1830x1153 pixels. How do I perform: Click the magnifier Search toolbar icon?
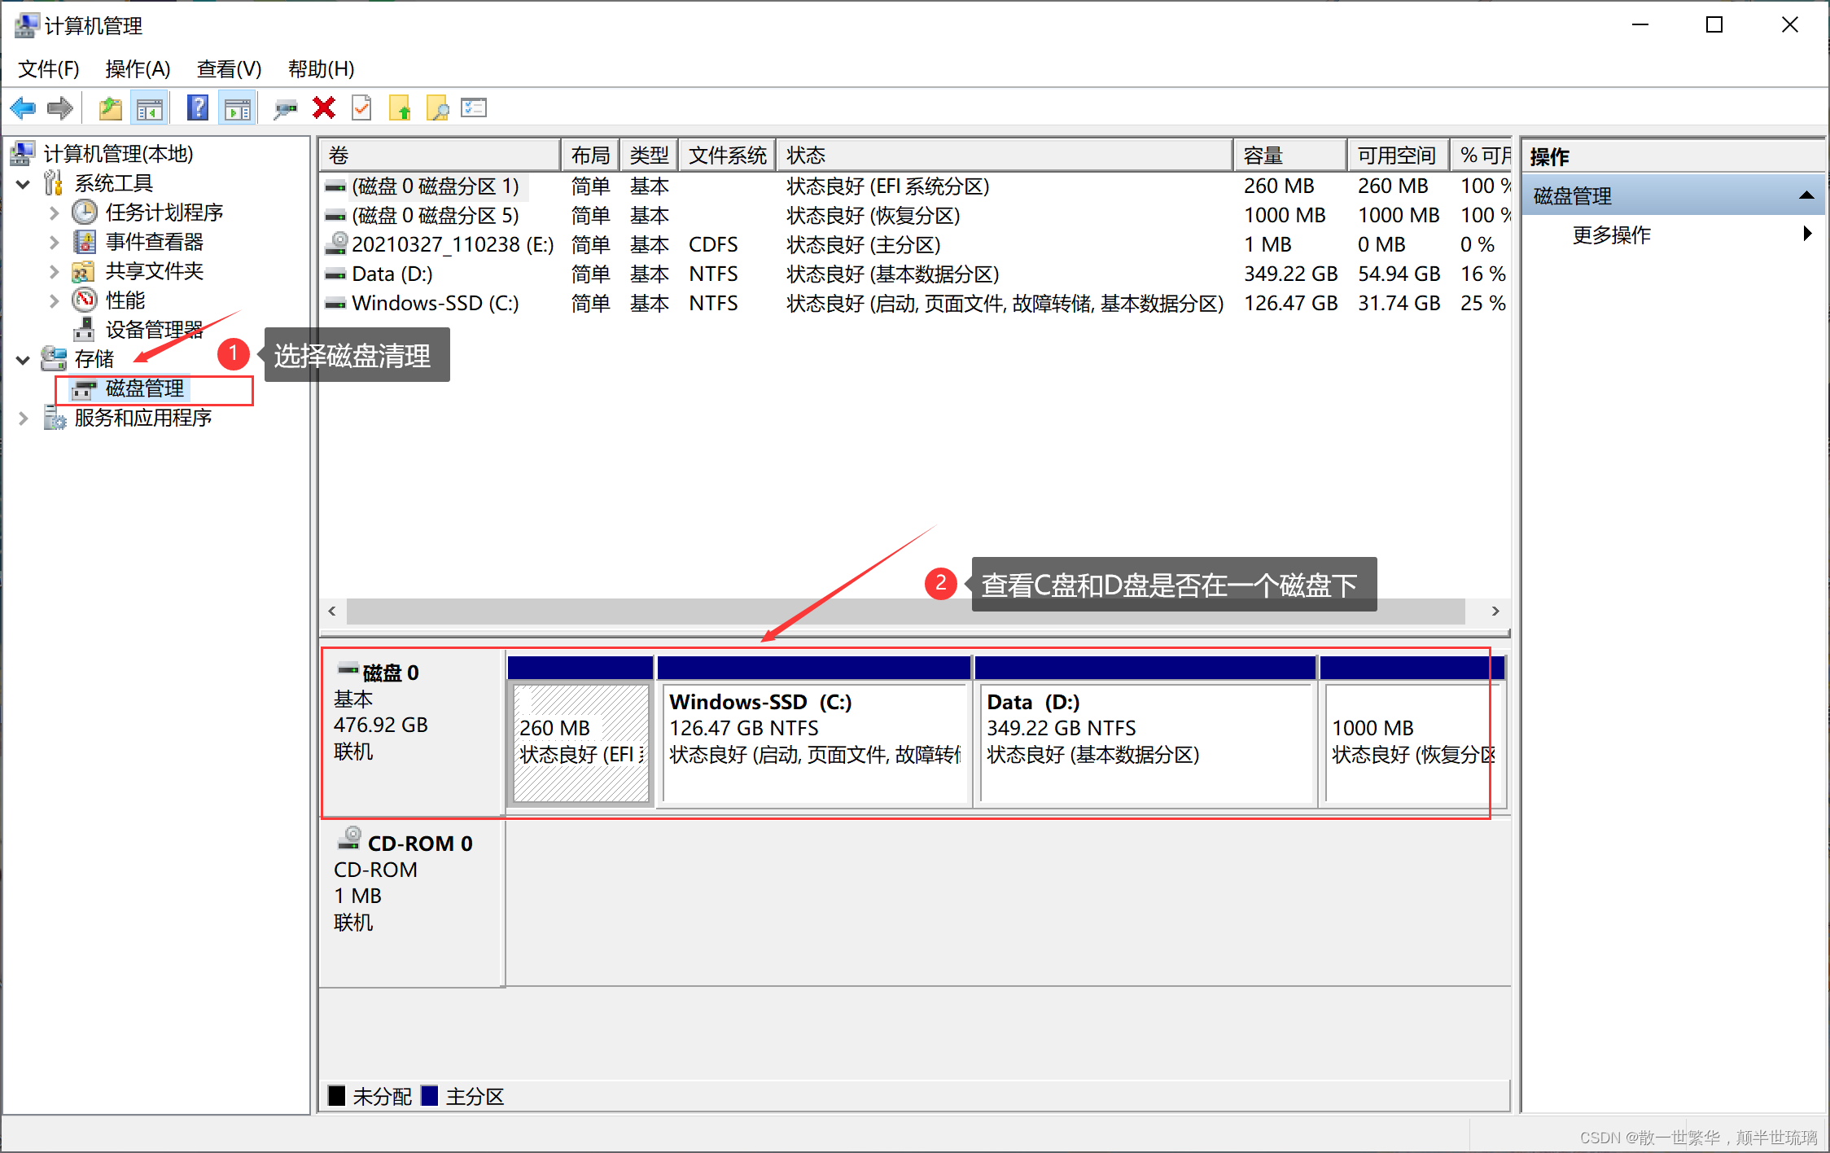coord(438,107)
